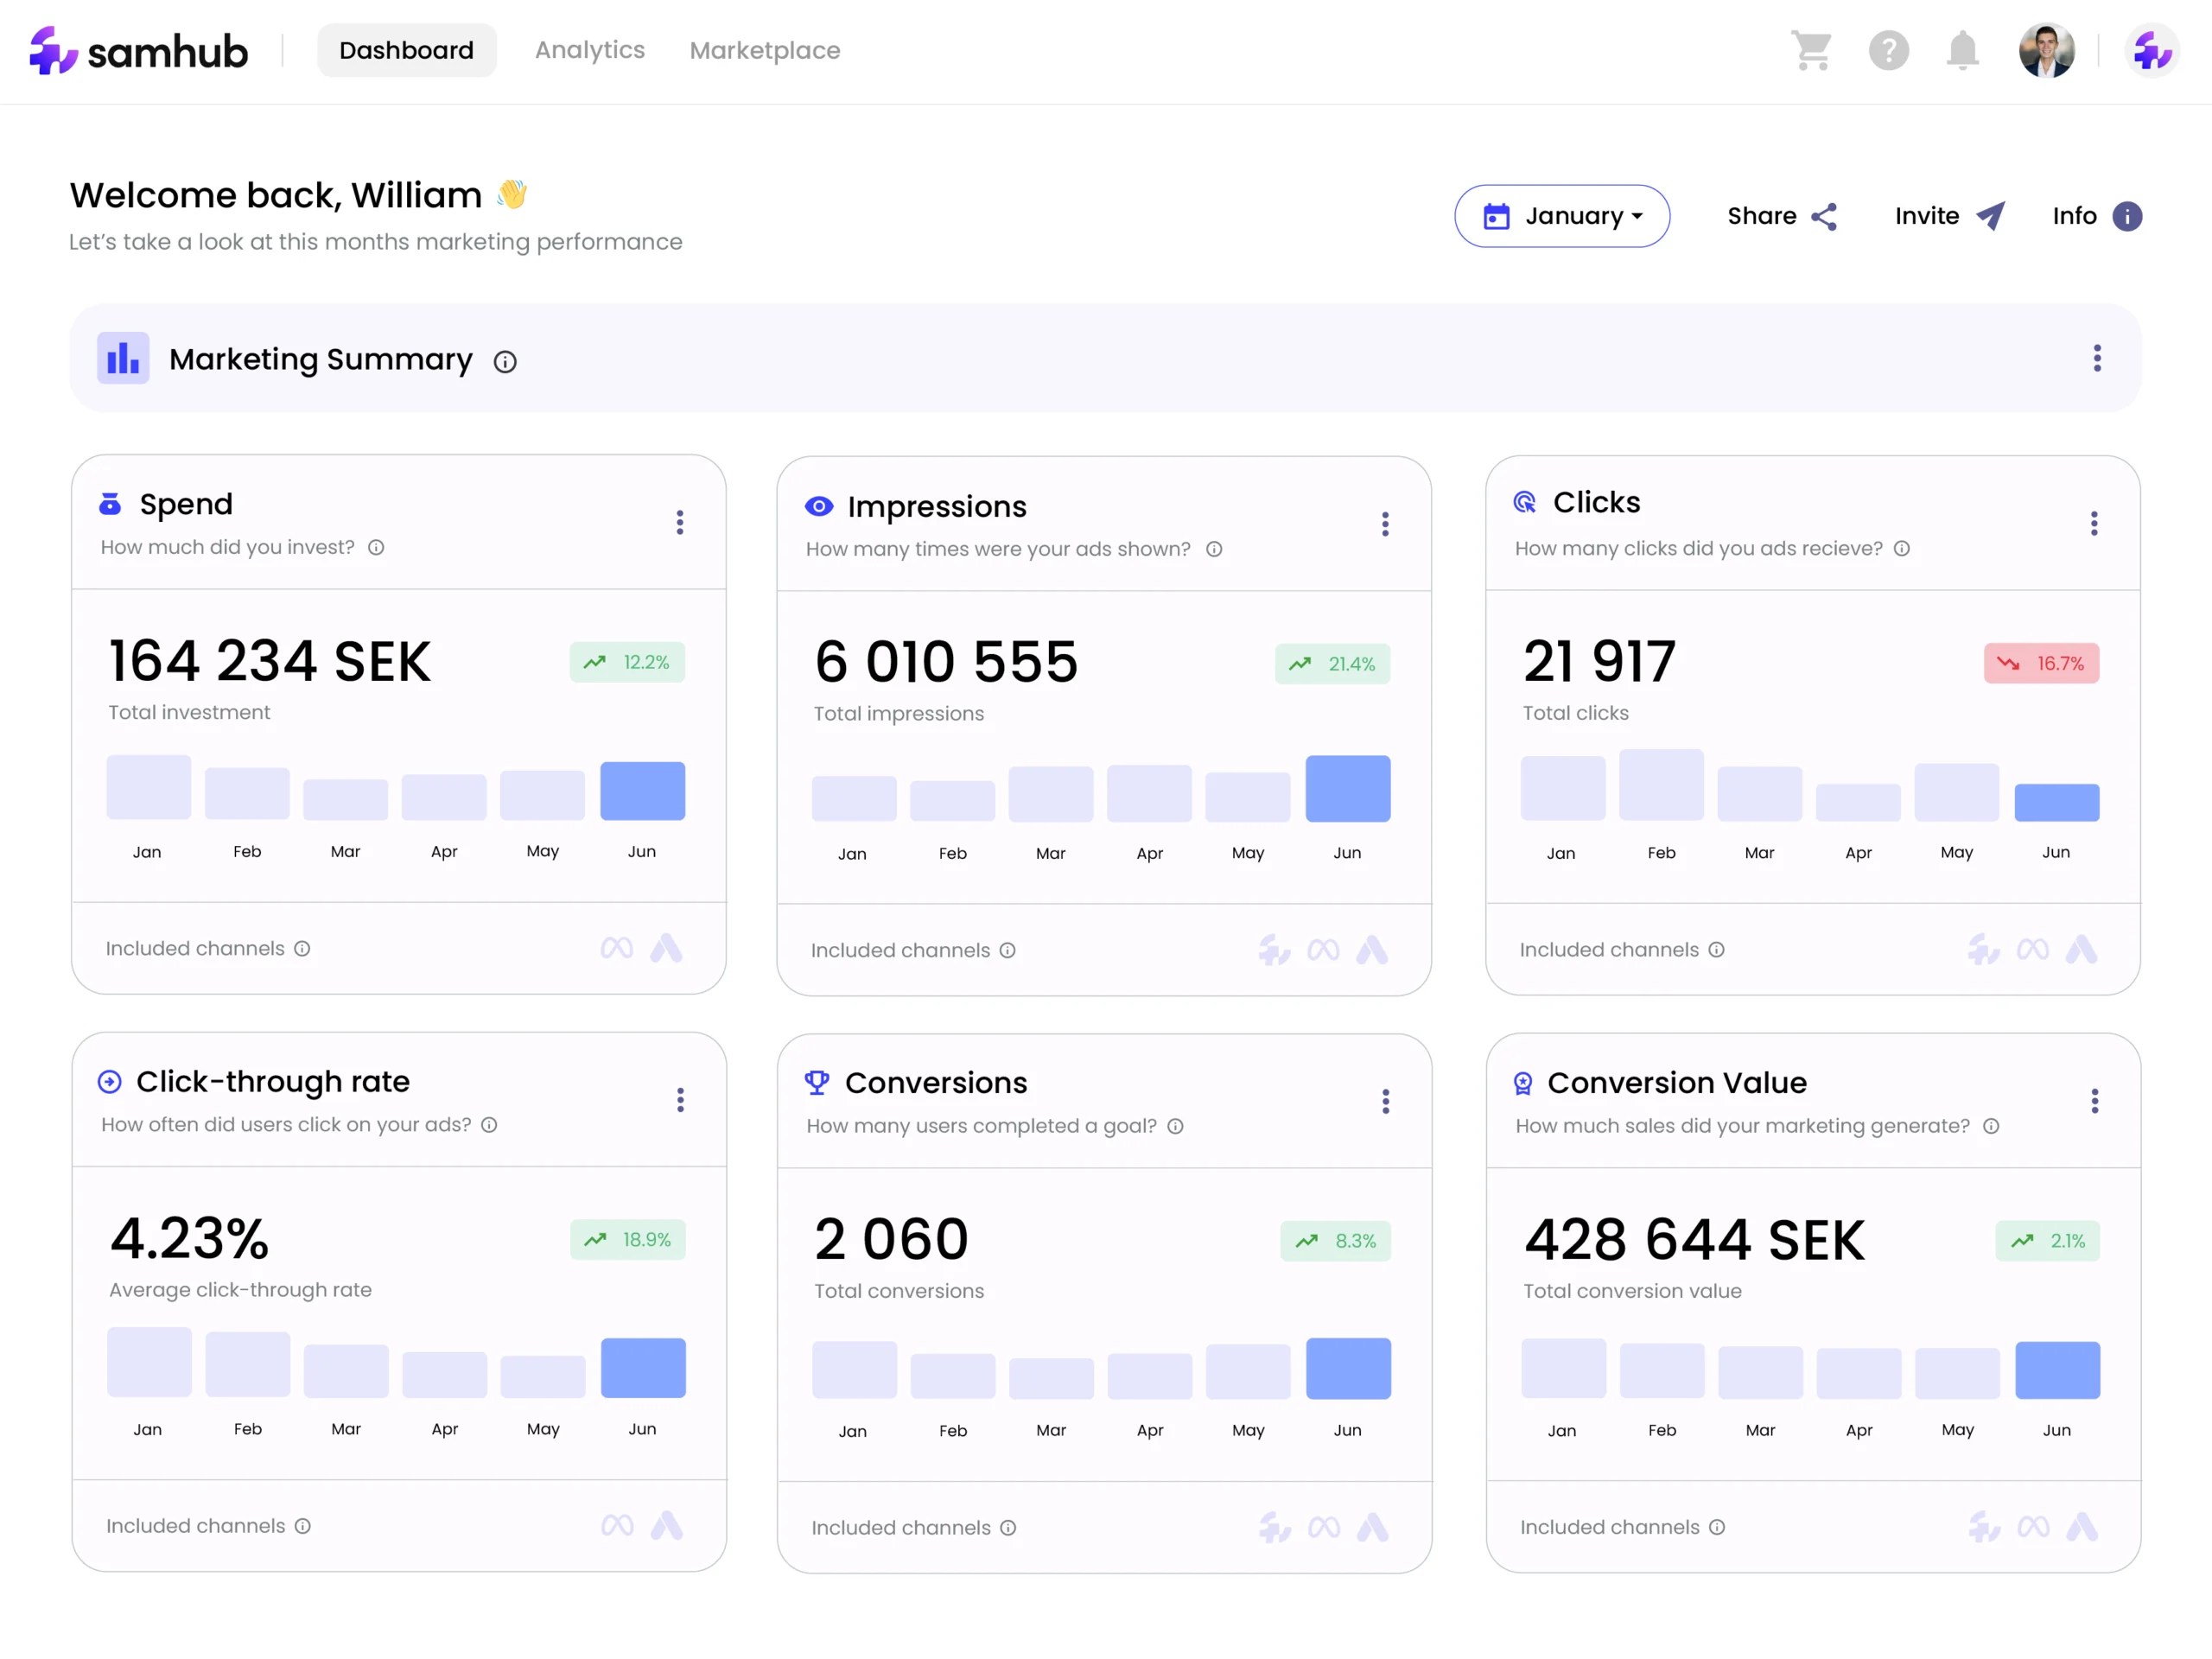Switch to the Analytics tab
The image size is (2212, 1659).
point(590,50)
